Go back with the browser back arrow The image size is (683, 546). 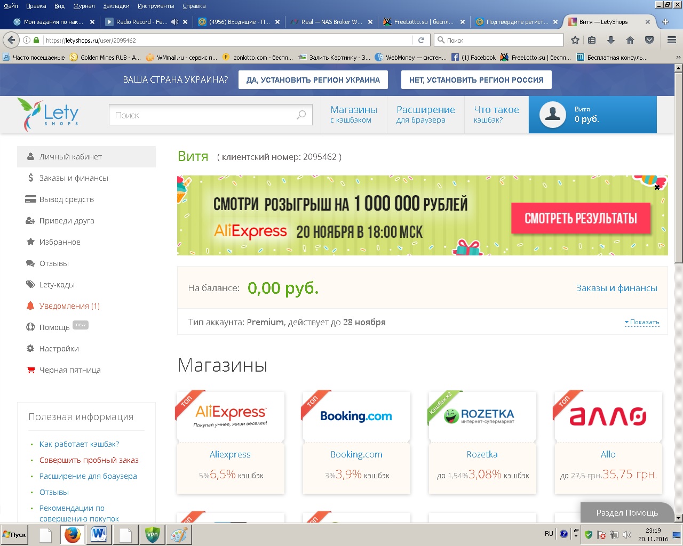point(11,40)
